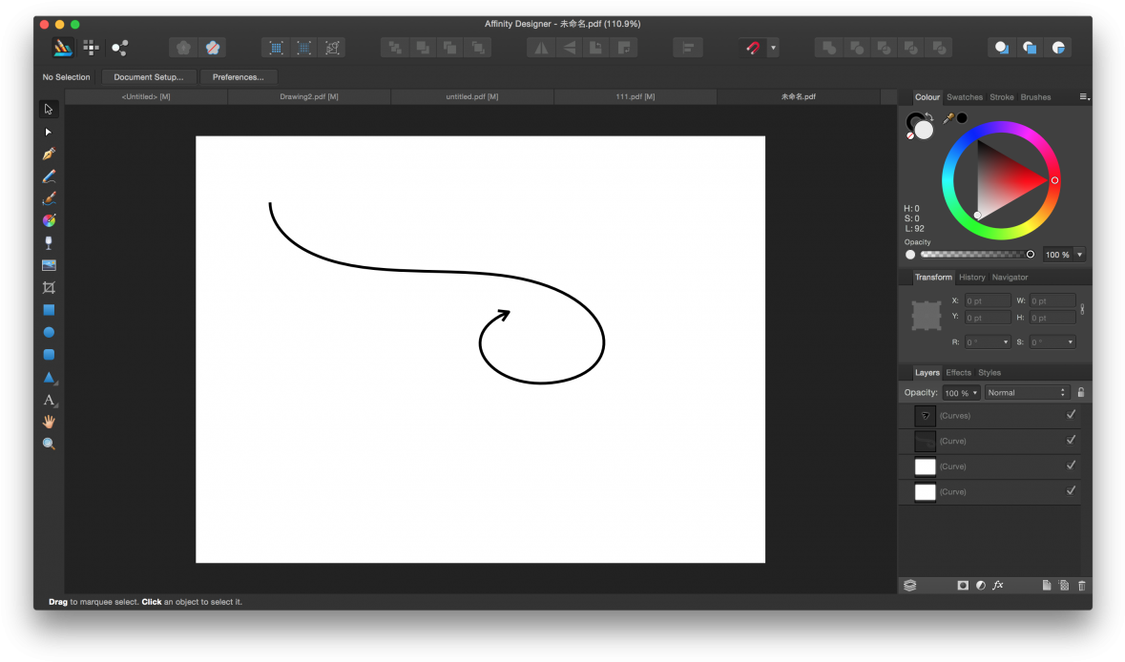Viewport: 1125px width, 662px height.
Task: Open the Normal blend mode dropdown
Action: click(1027, 392)
